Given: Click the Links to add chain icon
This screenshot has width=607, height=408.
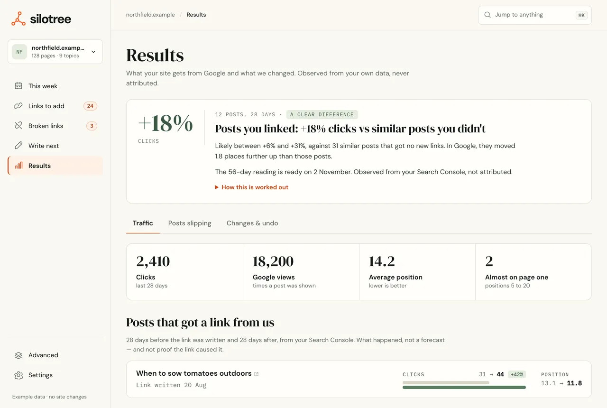Looking at the screenshot, I should pos(18,106).
